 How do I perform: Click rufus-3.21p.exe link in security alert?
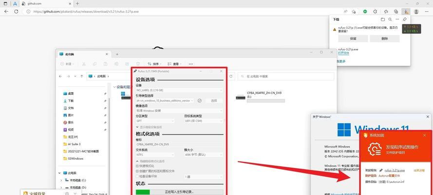395,170
